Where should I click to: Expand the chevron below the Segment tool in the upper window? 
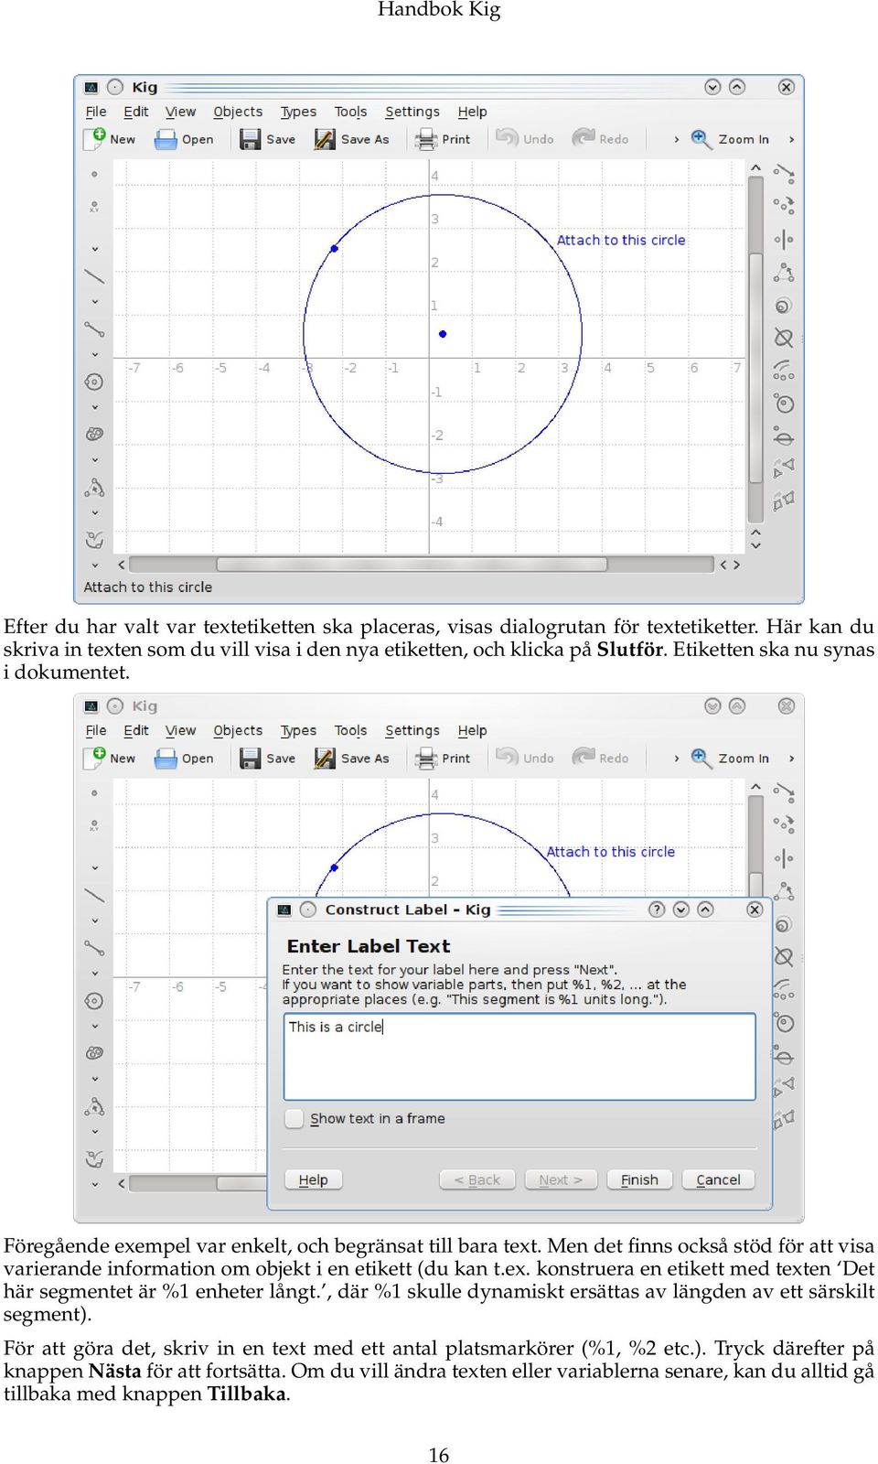pyautogui.click(x=94, y=355)
